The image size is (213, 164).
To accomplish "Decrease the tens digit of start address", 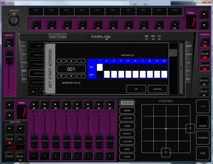I will coord(71,76).
